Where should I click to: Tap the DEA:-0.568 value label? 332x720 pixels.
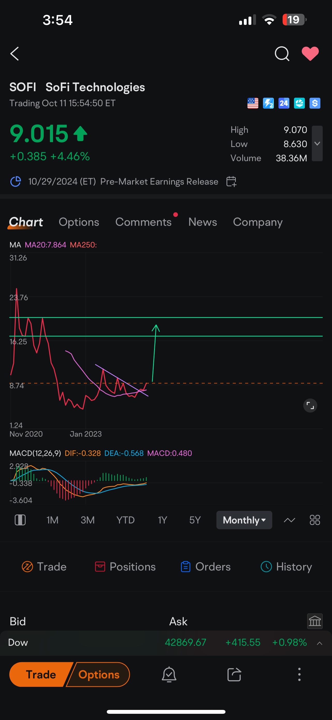coord(124,453)
